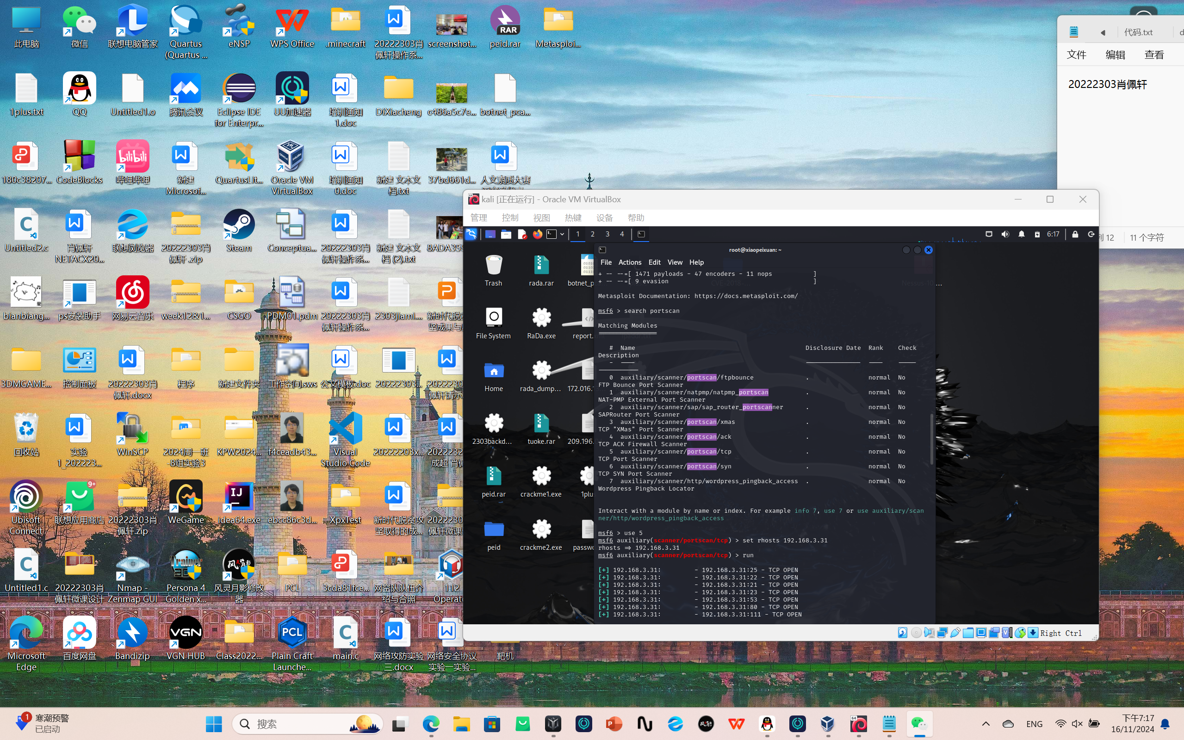Switch to Kali workspace 2

pyautogui.click(x=593, y=234)
